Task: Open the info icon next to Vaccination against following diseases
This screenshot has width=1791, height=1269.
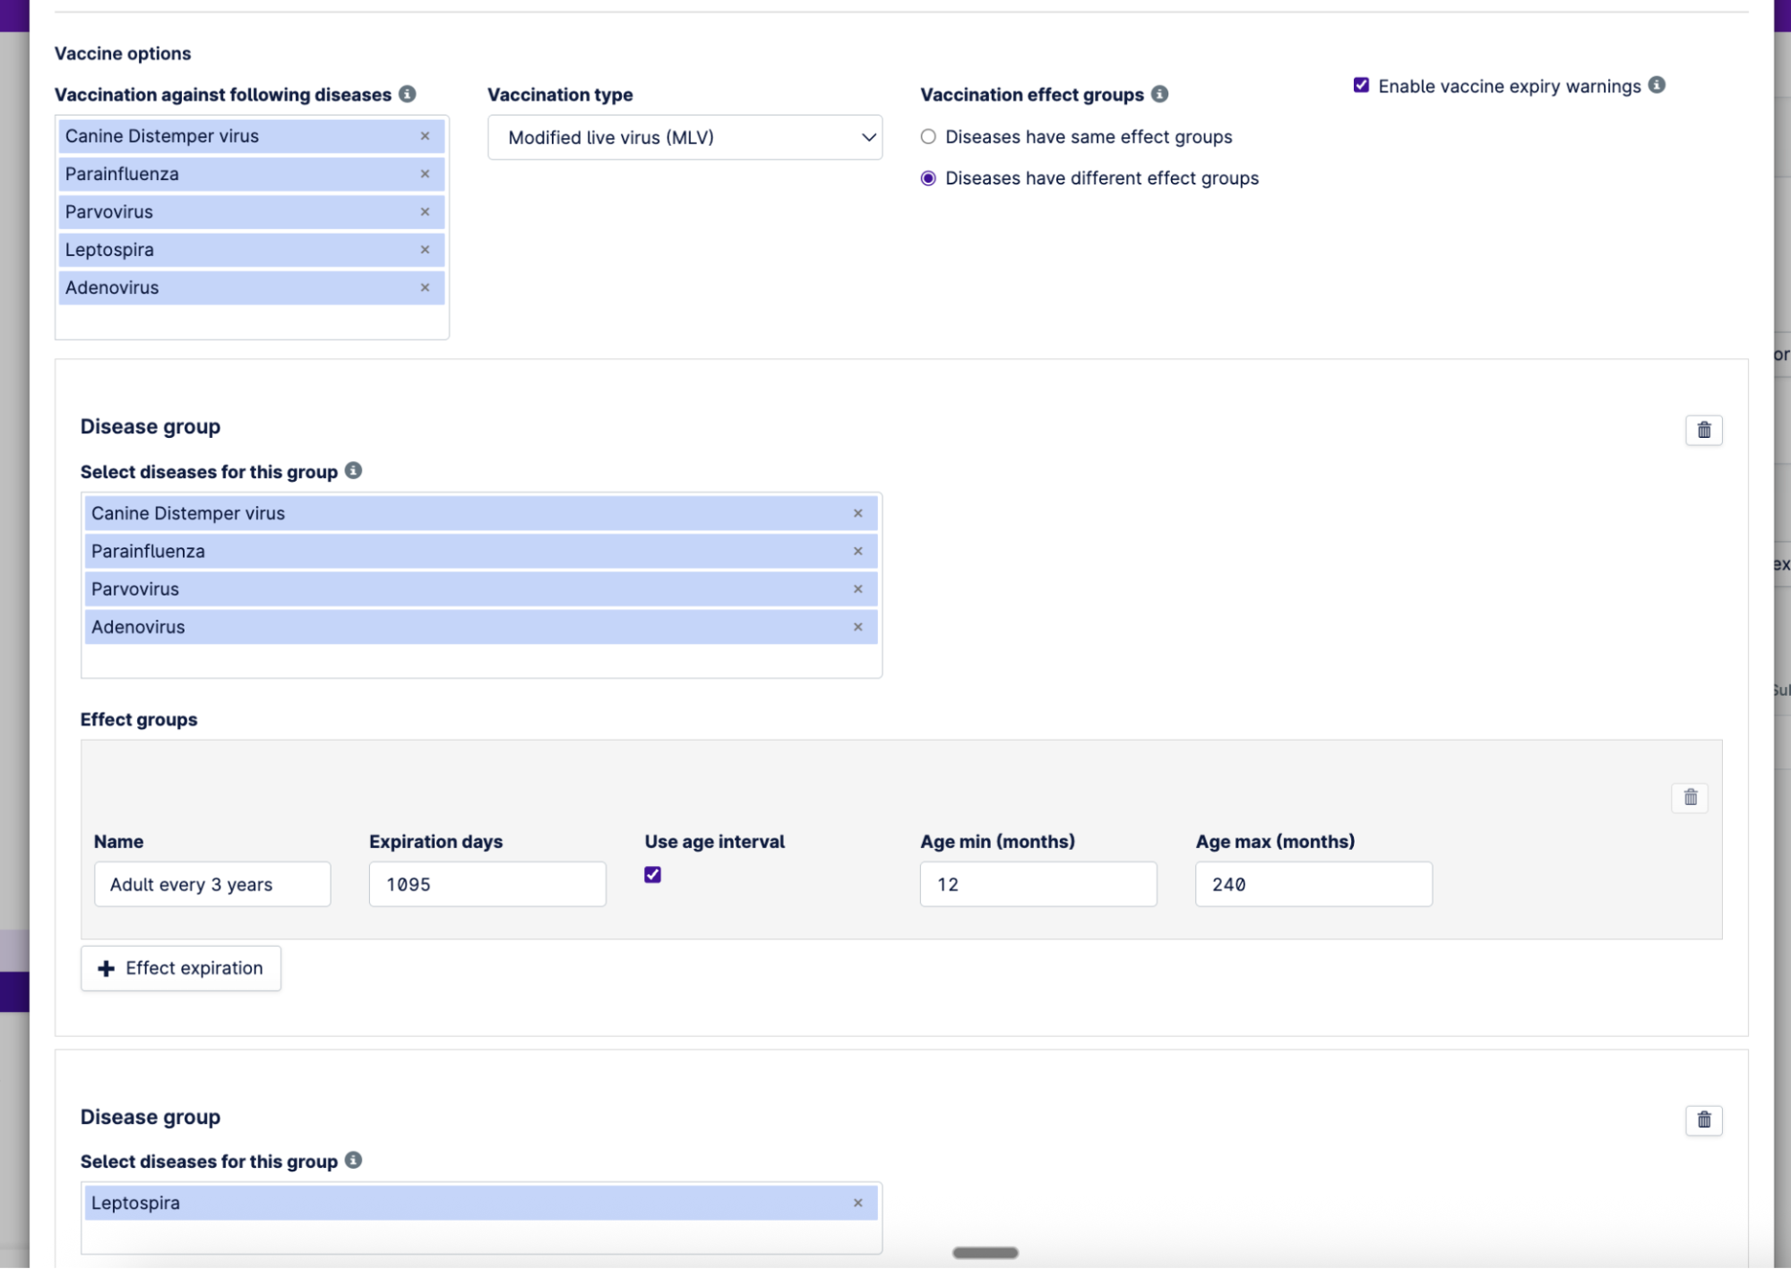Action: point(407,94)
